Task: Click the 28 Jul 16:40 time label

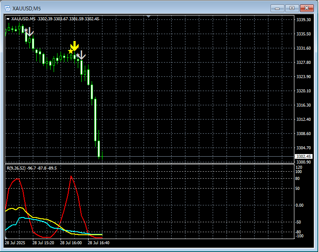Action: click(x=99, y=243)
